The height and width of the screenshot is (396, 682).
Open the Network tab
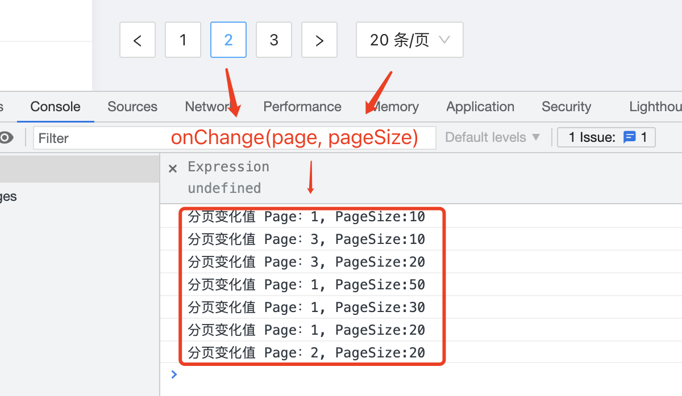pos(210,107)
